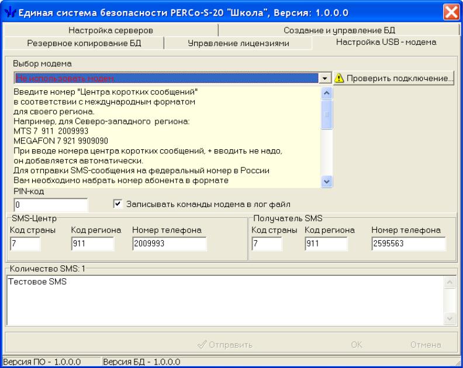
Task: Click the Тестовое SMS message text area
Action: click(225, 300)
